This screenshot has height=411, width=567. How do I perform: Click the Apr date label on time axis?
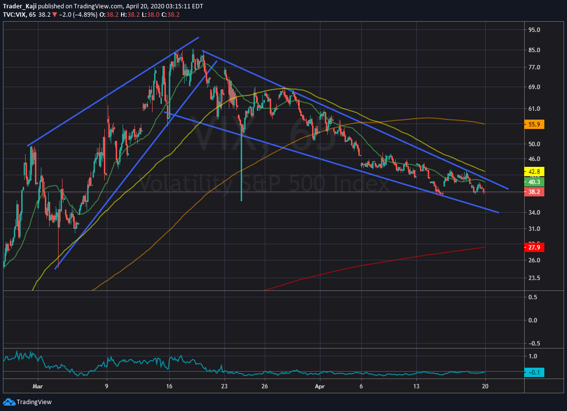pos(320,386)
